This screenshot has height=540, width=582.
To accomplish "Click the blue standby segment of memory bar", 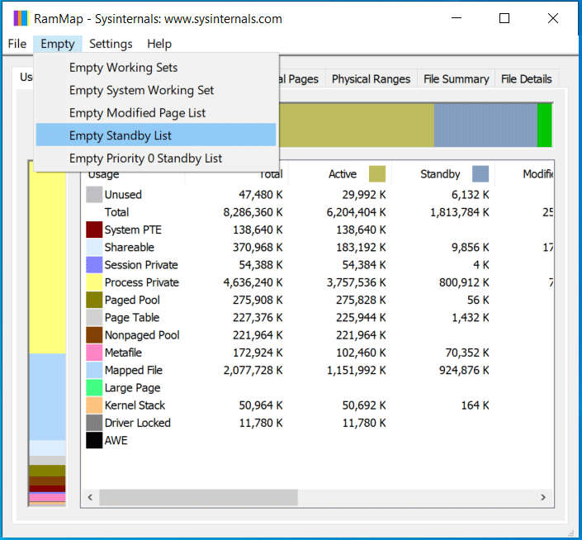I will pyautogui.click(x=485, y=126).
